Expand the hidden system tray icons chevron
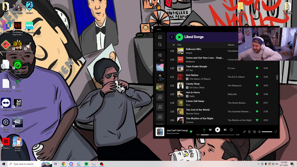Image resolution: width=297 pixels, height=167 pixels. point(258,164)
